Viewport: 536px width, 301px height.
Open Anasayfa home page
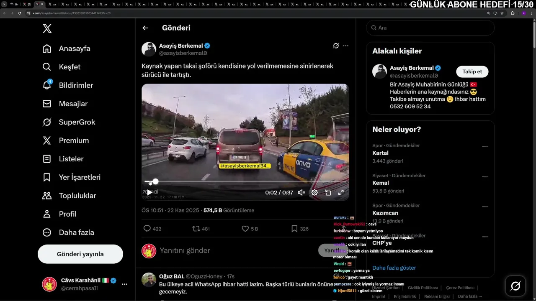click(67, 48)
